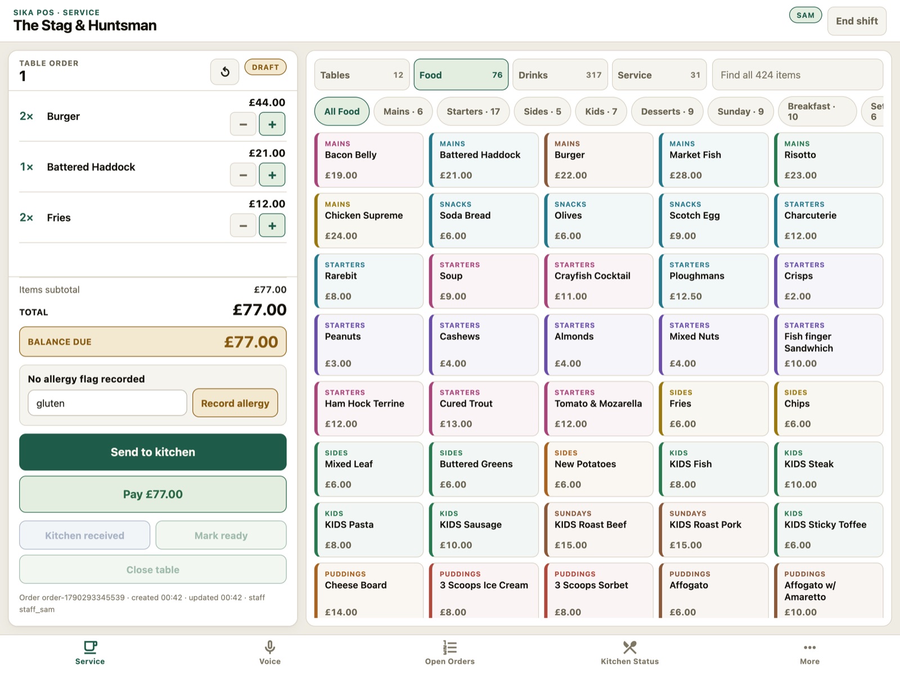Open the More menu in bottom bar
This screenshot has height=674, width=900.
[810, 653]
